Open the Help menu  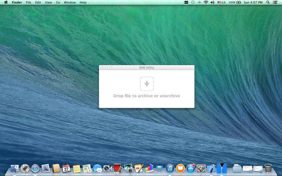point(83,2)
